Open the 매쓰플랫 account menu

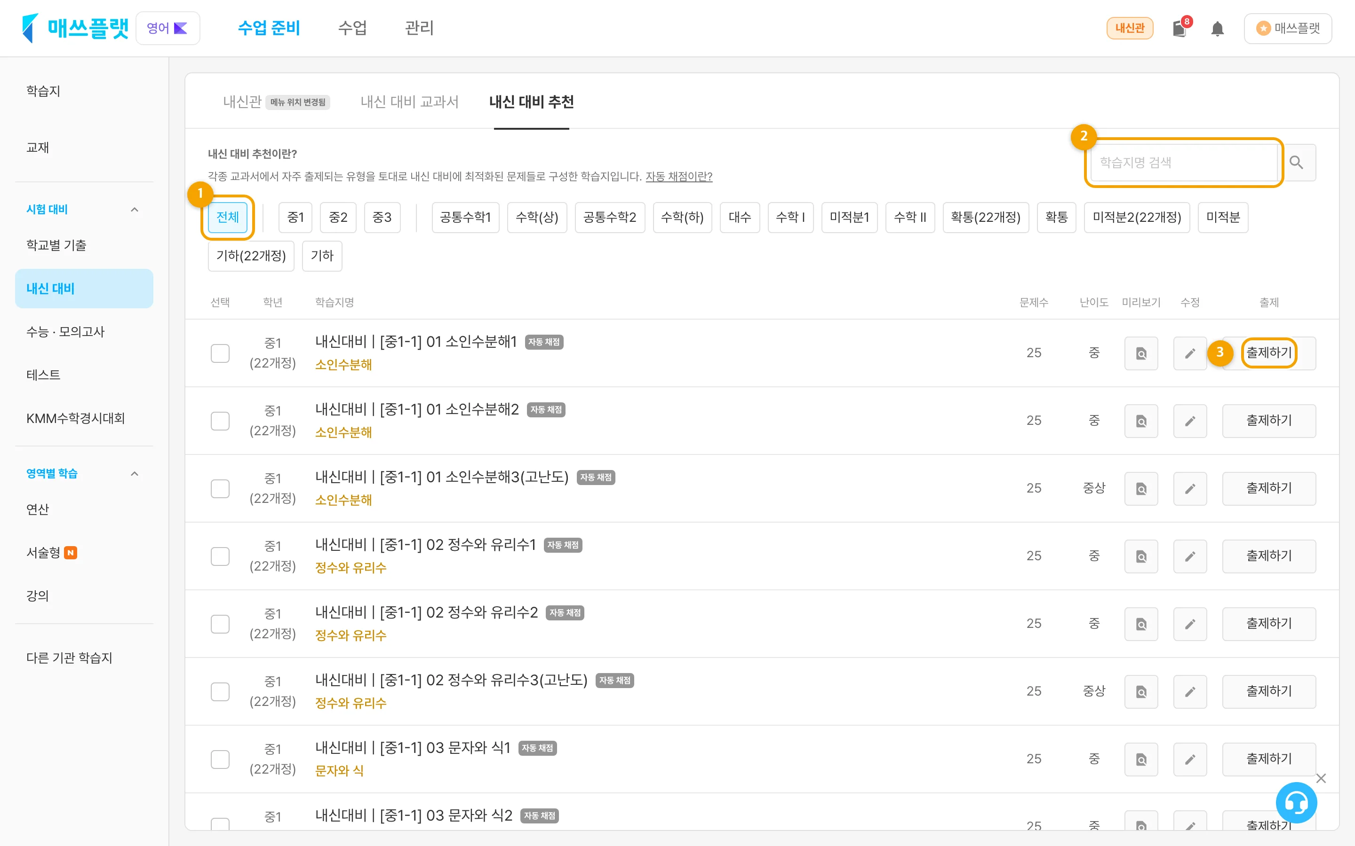point(1288,28)
